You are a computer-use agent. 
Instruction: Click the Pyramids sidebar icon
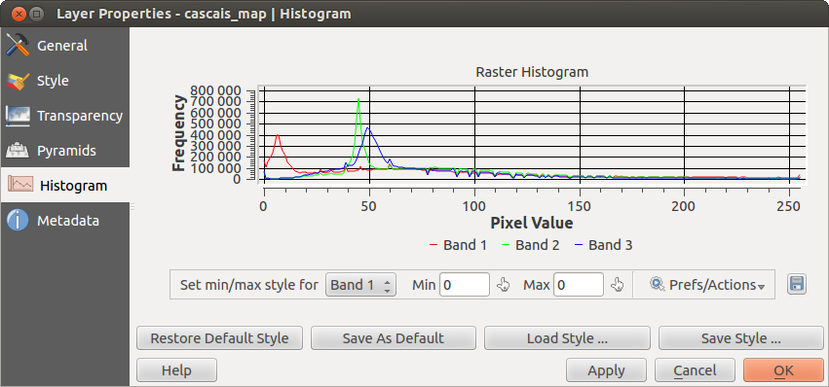click(x=18, y=151)
